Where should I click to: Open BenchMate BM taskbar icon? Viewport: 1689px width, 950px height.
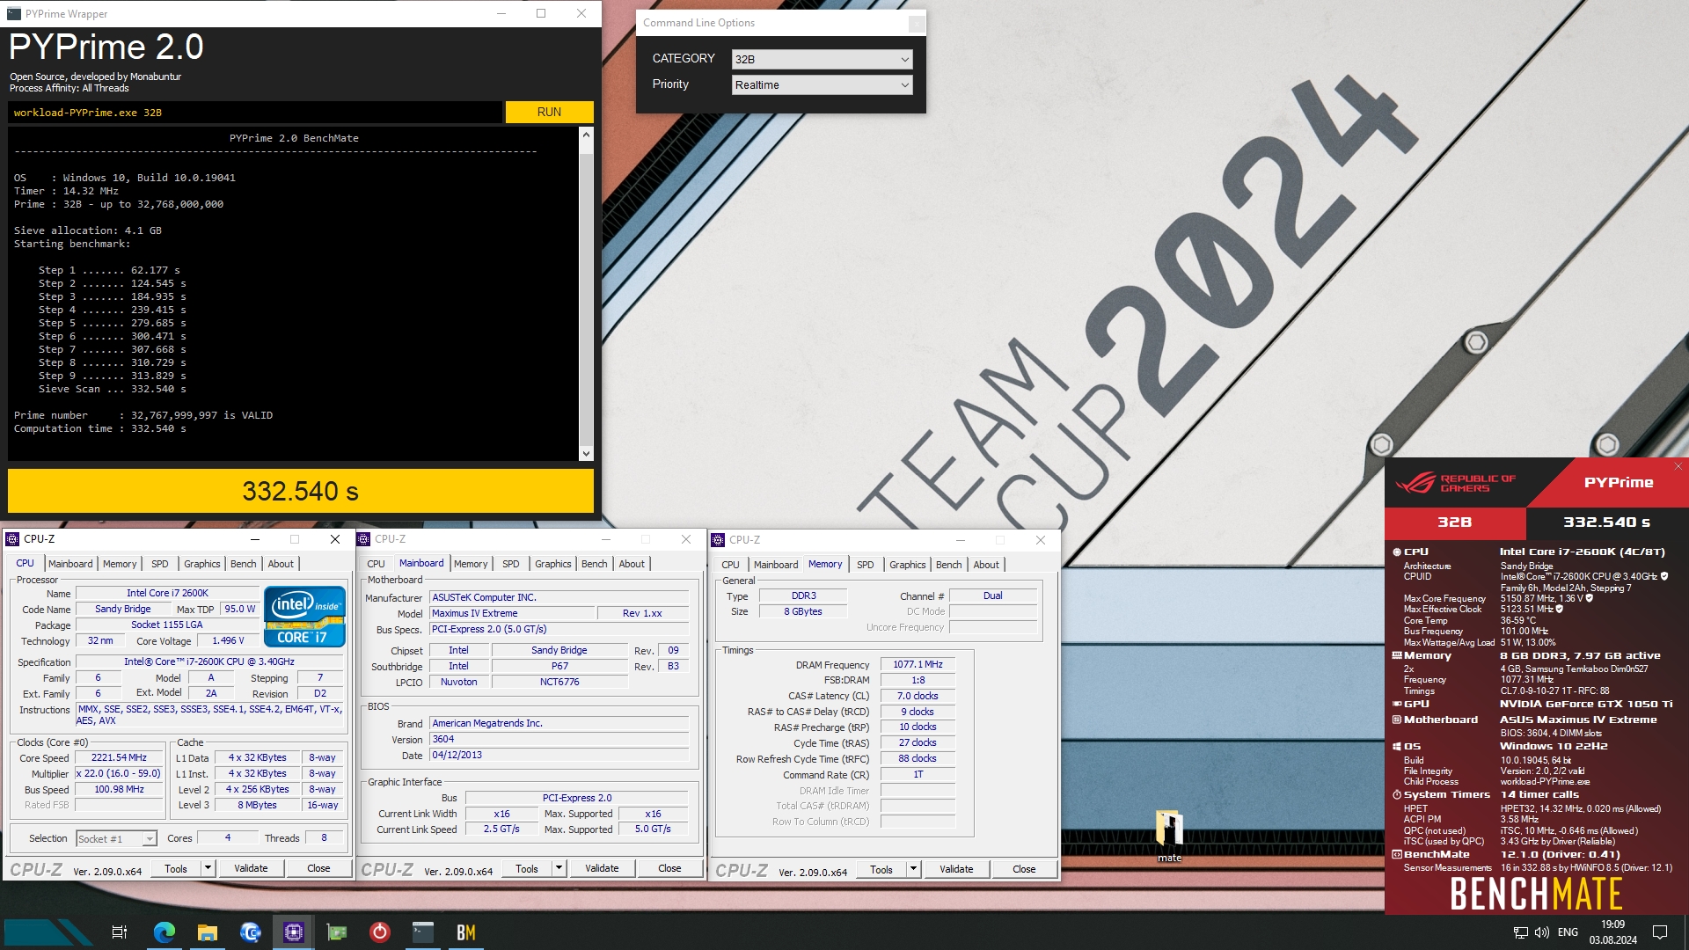465,932
